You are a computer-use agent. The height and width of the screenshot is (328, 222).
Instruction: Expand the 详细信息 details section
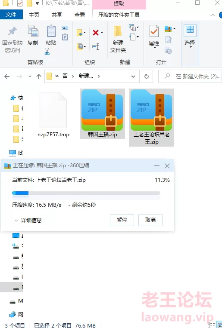tap(28, 220)
